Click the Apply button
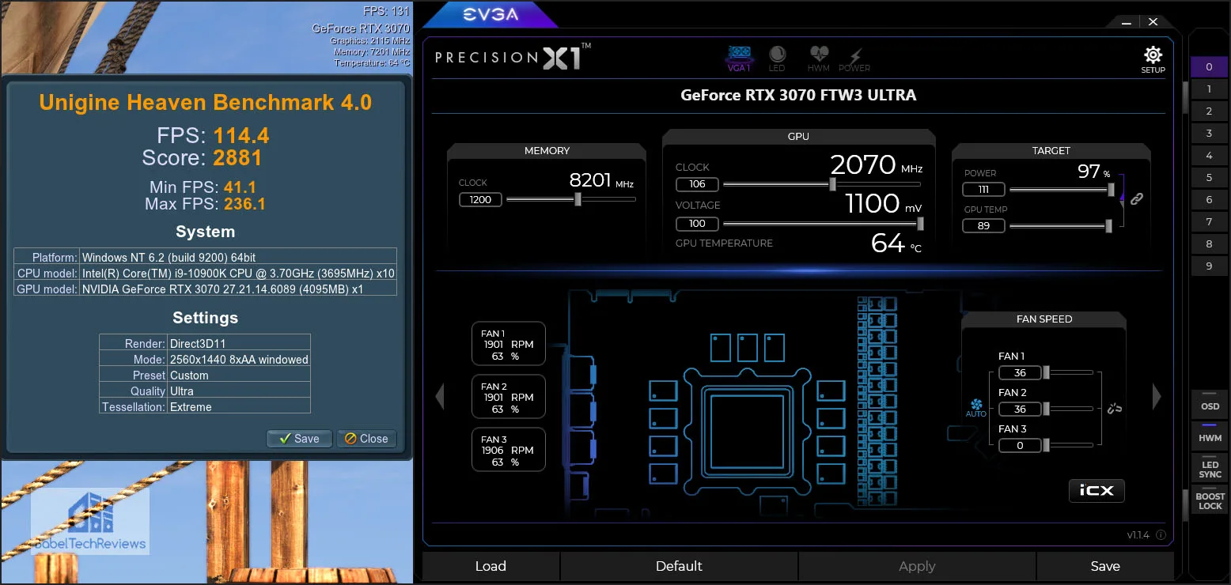The width and height of the screenshot is (1231, 585). point(917,566)
